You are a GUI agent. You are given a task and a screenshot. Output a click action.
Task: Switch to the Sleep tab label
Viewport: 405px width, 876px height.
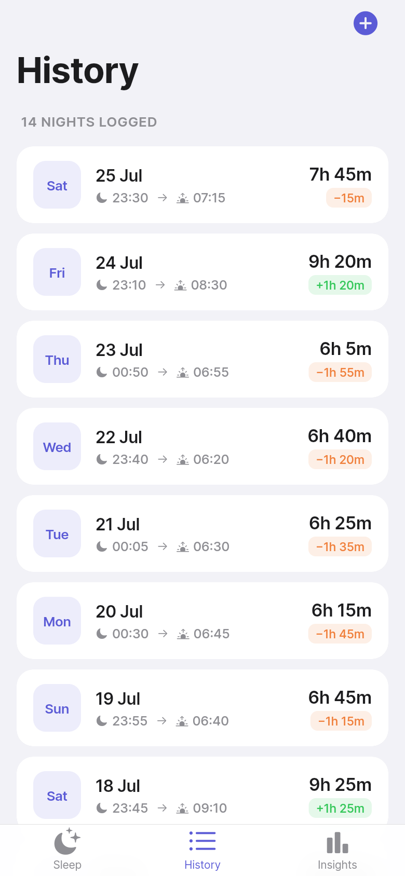click(67, 865)
